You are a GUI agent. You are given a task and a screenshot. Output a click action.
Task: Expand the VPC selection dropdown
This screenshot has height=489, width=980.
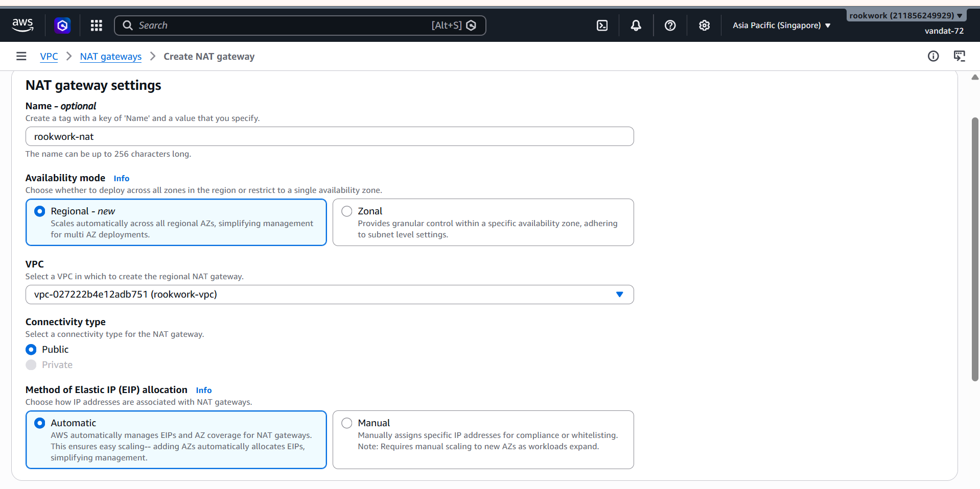coord(330,295)
